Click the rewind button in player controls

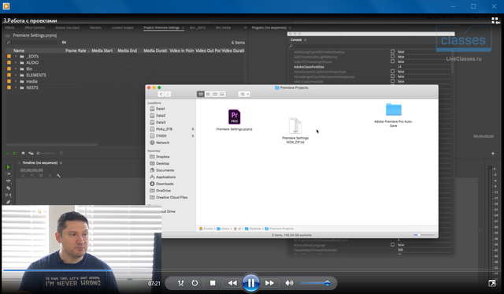point(232,283)
